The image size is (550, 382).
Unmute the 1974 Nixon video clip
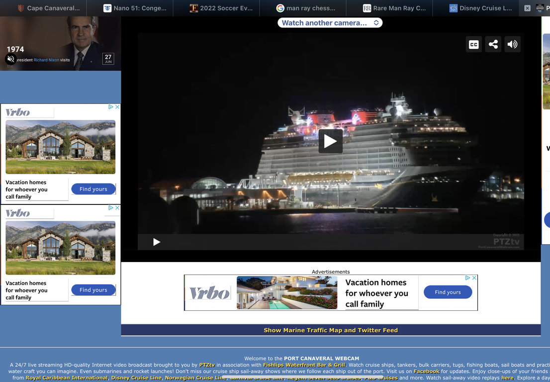pyautogui.click(x=10, y=59)
